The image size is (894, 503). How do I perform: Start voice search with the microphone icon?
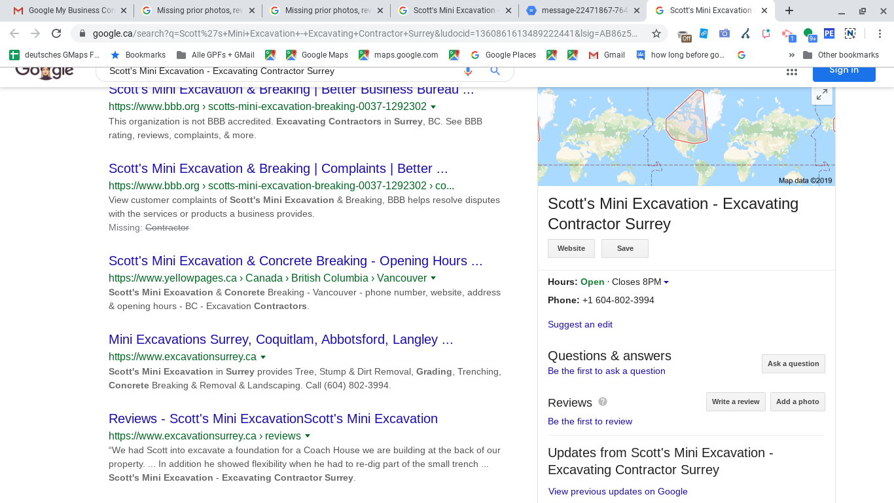pos(468,71)
